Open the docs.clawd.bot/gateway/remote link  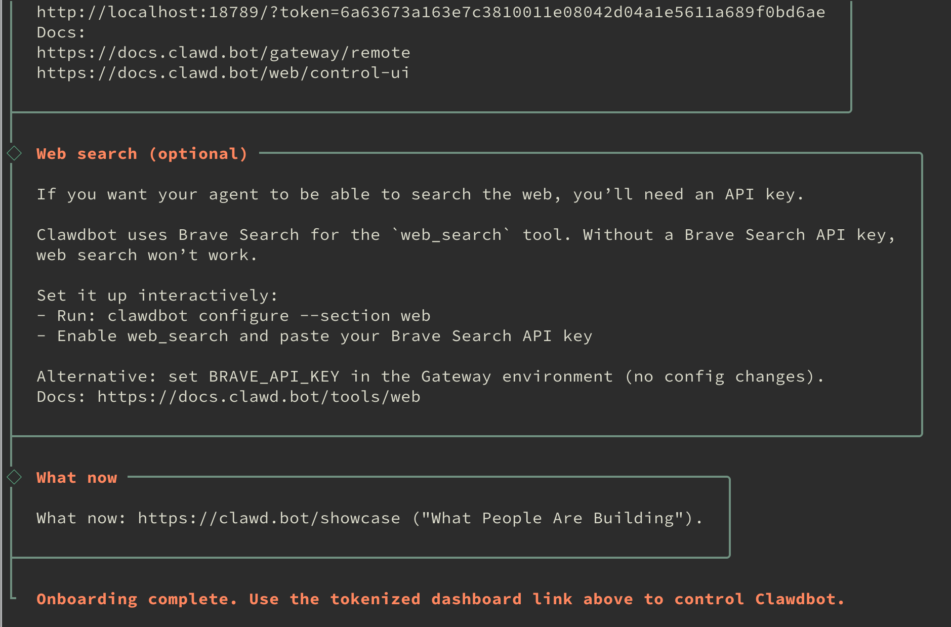pyautogui.click(x=223, y=53)
